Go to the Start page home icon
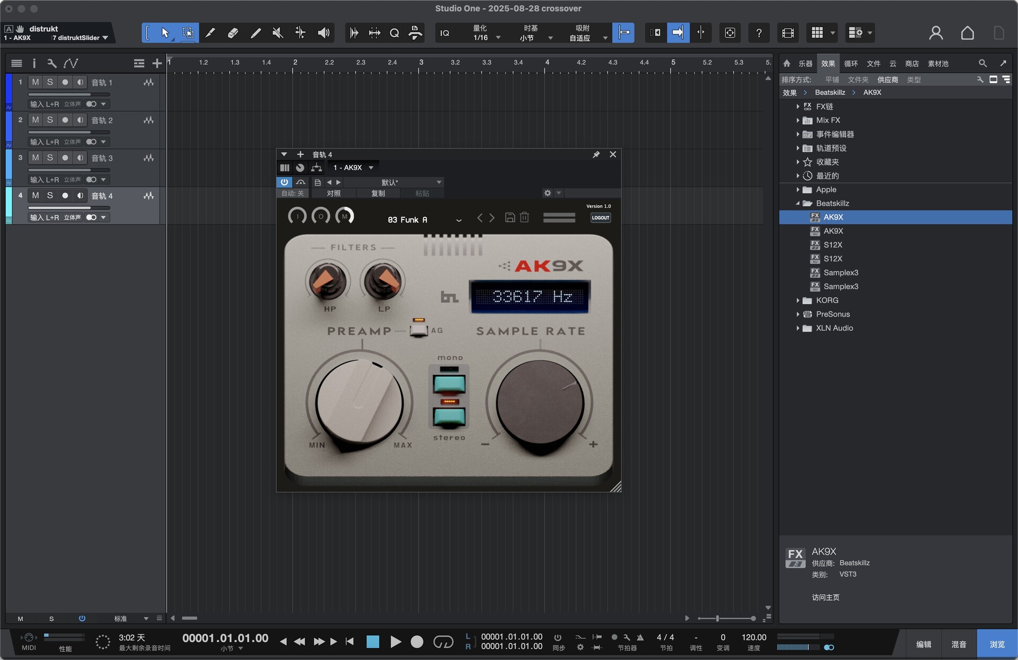Viewport: 1018px width, 660px height. click(x=967, y=33)
